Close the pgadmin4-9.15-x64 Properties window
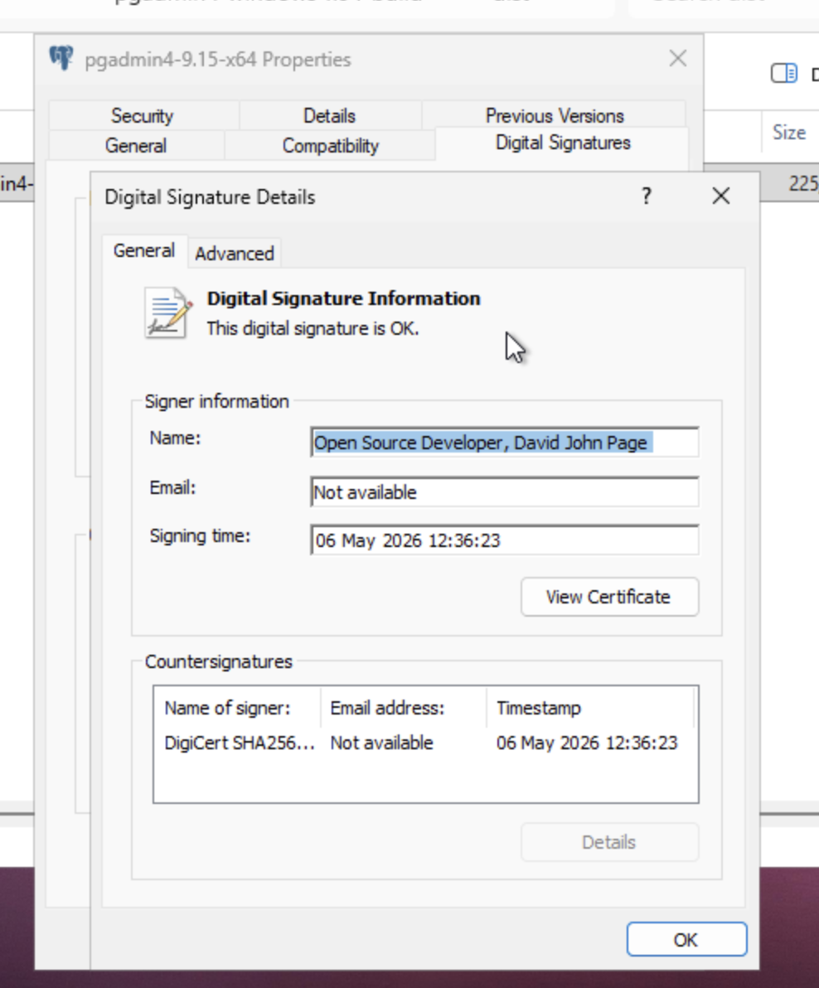This screenshot has height=988, width=819. (678, 59)
